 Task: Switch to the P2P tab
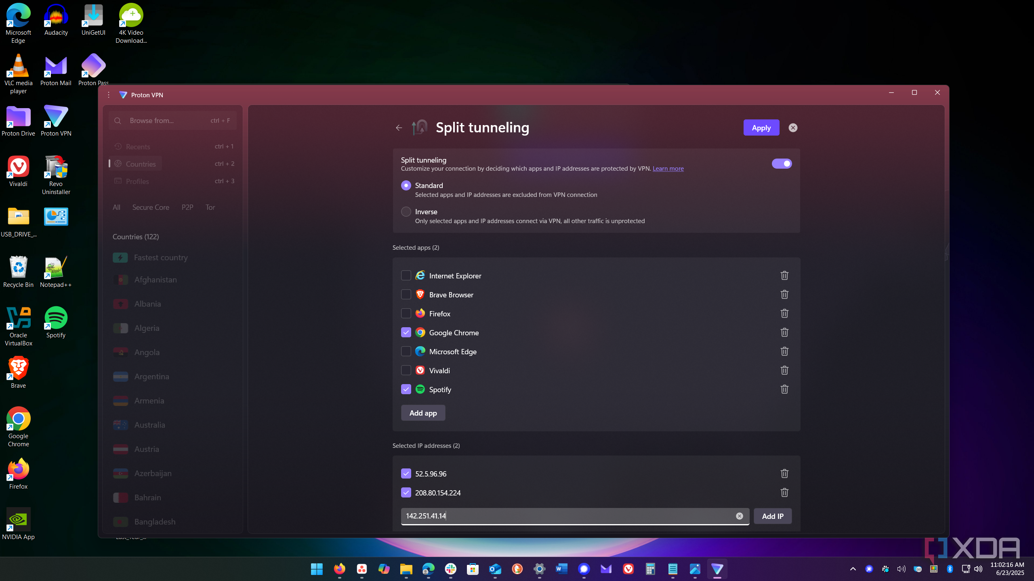(x=187, y=207)
